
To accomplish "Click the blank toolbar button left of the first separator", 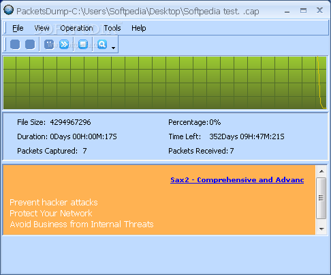I will coord(30,44).
